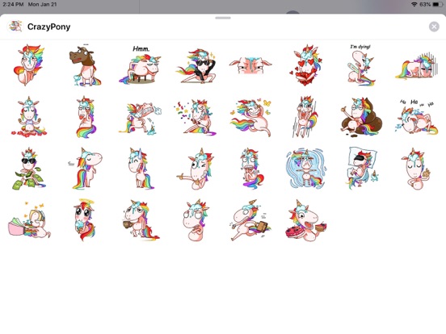
Task: Select the sunglasses pony with green cash
Action: (x=29, y=169)
